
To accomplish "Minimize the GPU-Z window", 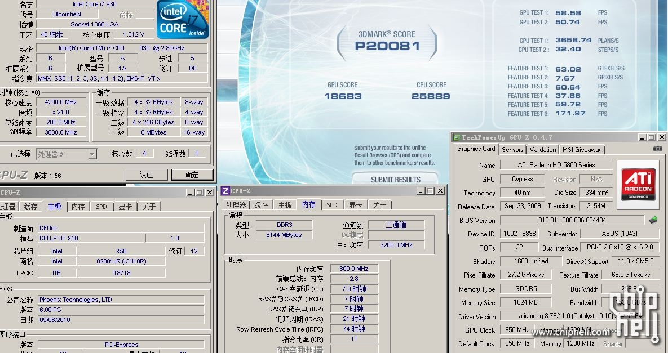I will point(642,137).
